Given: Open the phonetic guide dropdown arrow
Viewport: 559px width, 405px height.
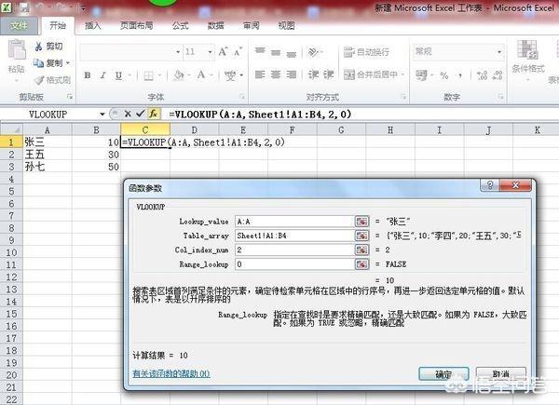Looking at the screenshot, I should [x=241, y=75].
